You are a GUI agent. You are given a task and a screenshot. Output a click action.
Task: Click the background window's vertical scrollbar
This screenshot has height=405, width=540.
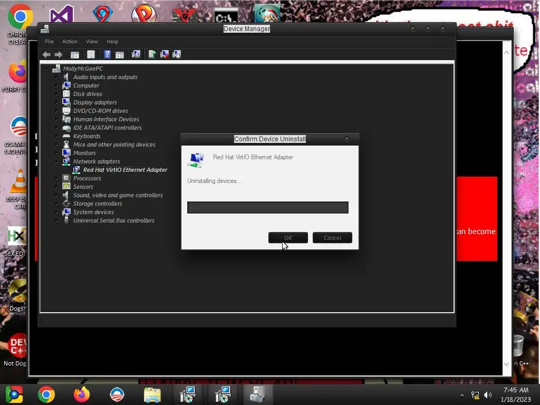pyautogui.click(x=506, y=208)
